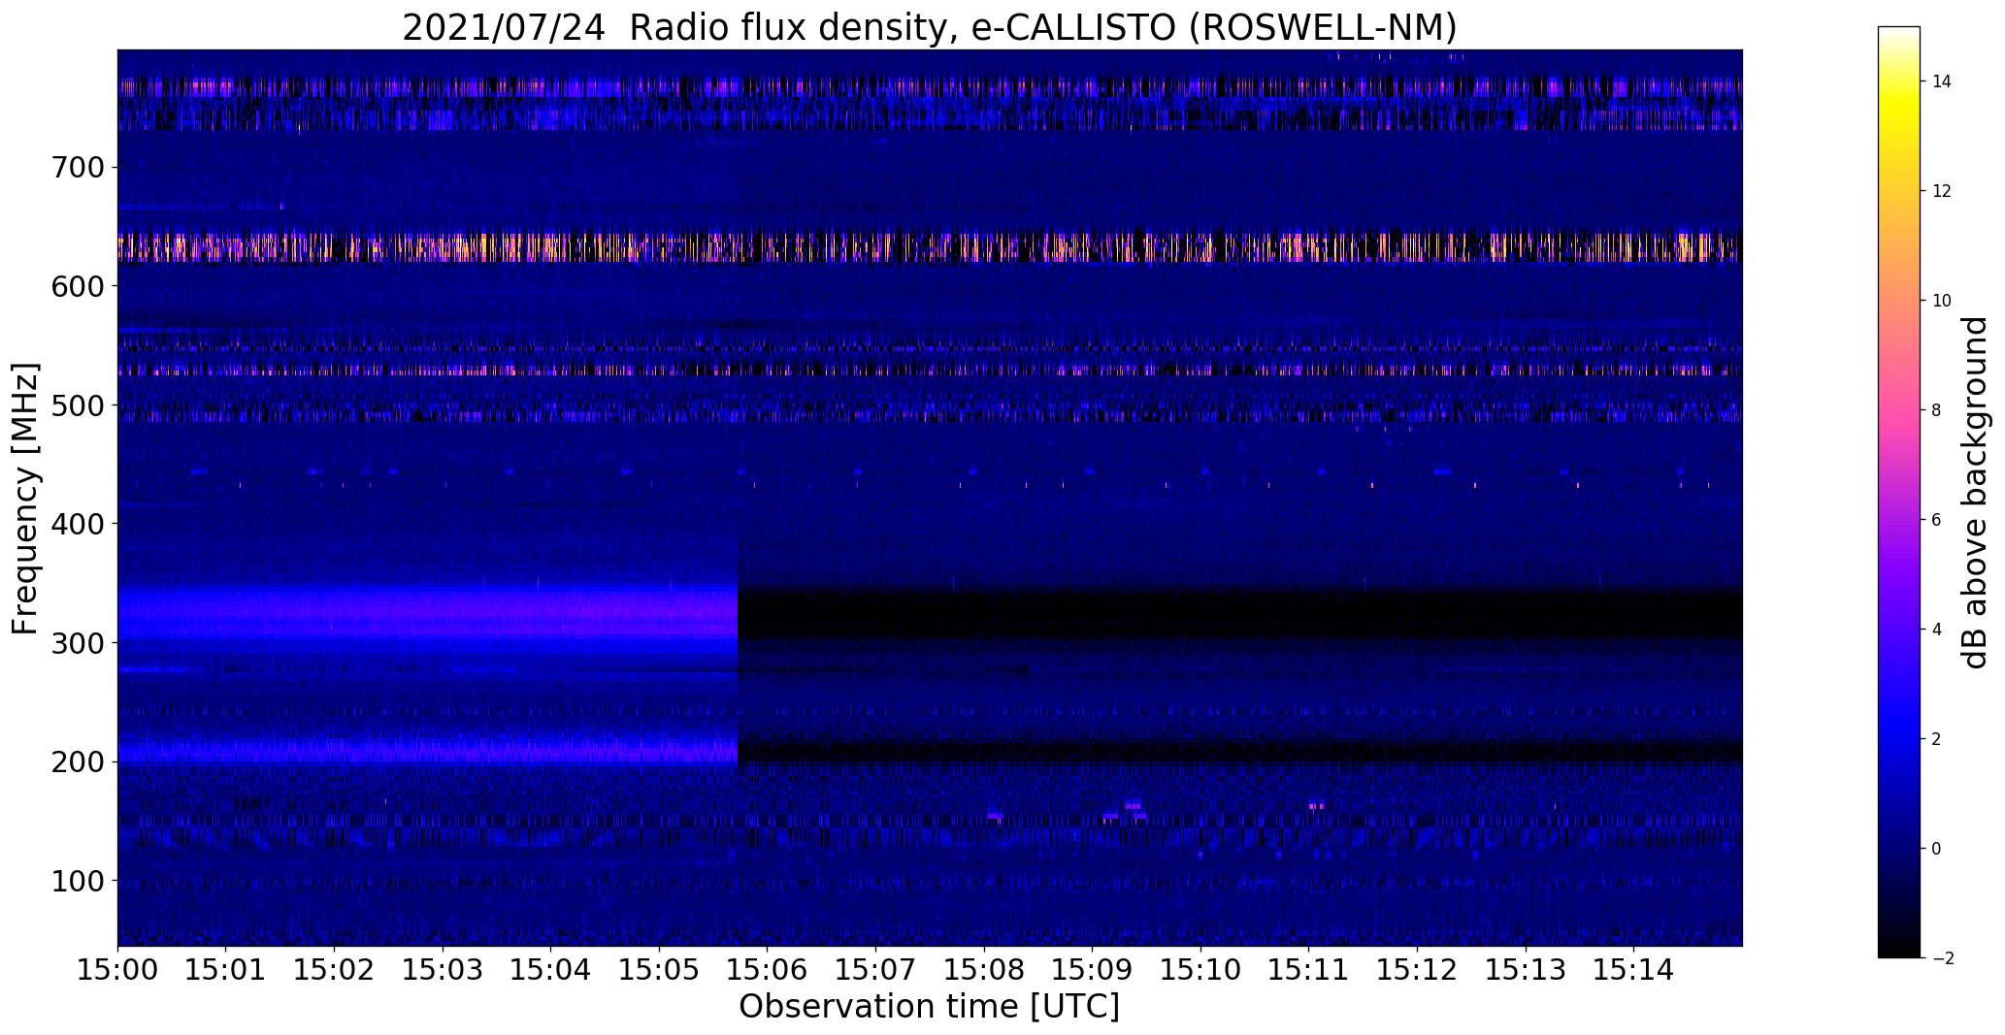Click the 15:08 time tick label
This screenshot has width=2005, height=1035.
tap(984, 969)
